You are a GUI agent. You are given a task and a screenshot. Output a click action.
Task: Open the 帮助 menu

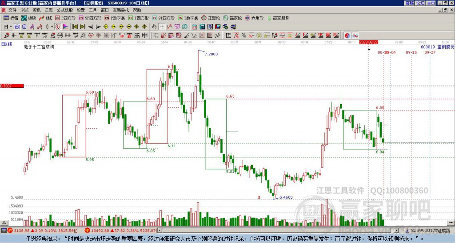(137, 10)
